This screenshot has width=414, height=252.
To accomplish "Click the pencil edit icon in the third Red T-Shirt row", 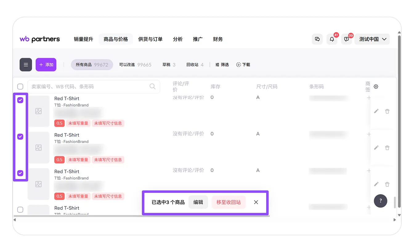I will [x=376, y=184].
